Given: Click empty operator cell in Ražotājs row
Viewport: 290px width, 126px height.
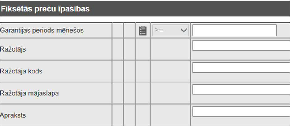Looking at the screenshot, I should coord(170,49).
